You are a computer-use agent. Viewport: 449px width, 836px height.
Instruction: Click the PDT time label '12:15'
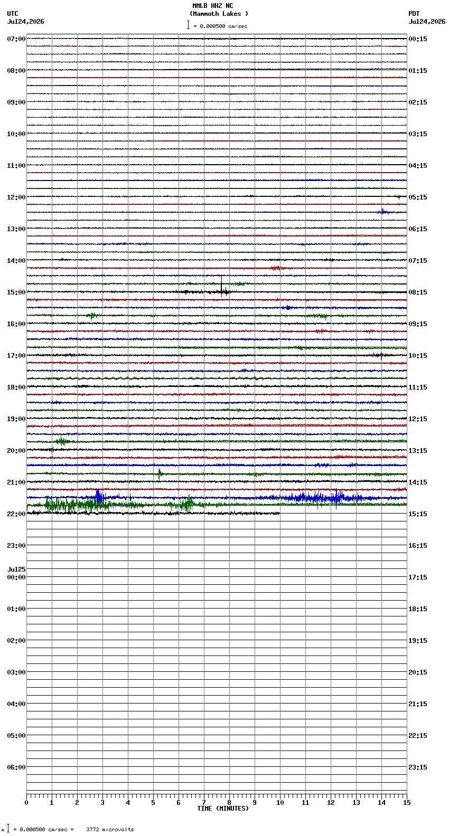[418, 419]
